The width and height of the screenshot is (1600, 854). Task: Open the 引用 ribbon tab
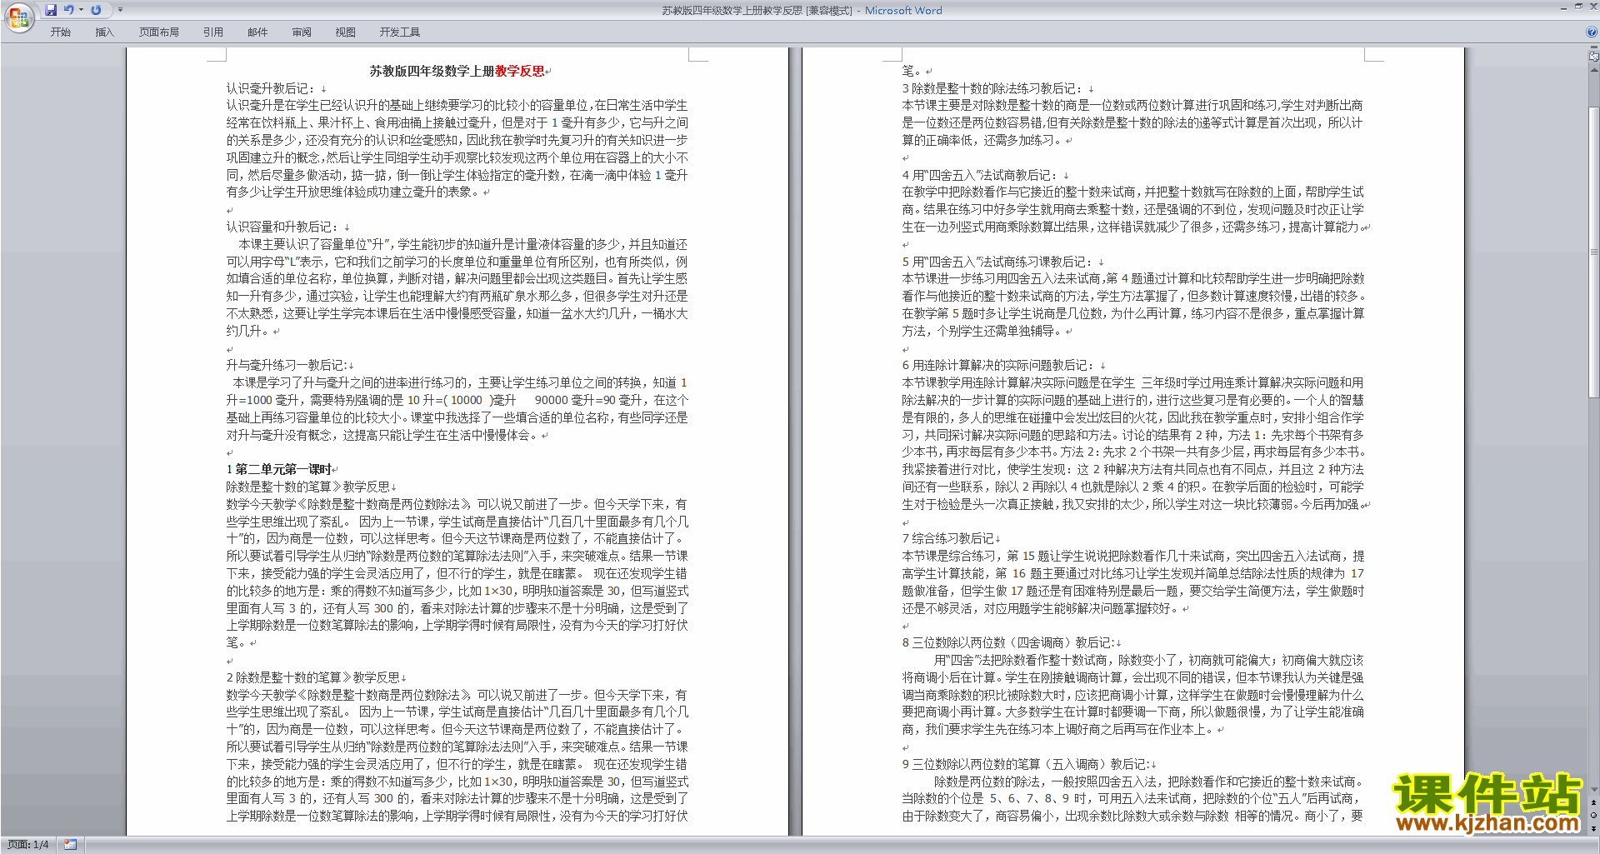[213, 32]
